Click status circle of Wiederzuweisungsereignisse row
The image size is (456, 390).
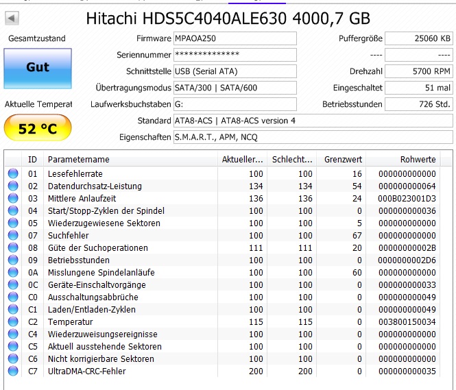[13, 334]
